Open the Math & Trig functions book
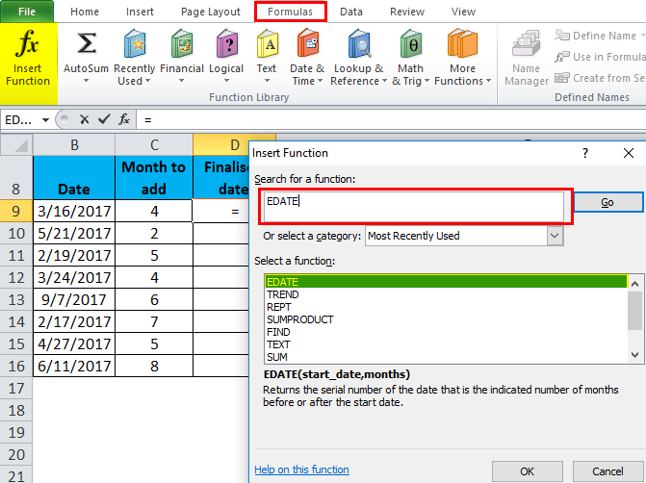 pyautogui.click(x=410, y=57)
